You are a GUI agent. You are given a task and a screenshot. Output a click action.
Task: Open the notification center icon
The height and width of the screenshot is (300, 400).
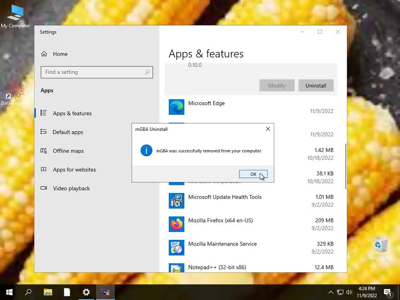pos(387,293)
